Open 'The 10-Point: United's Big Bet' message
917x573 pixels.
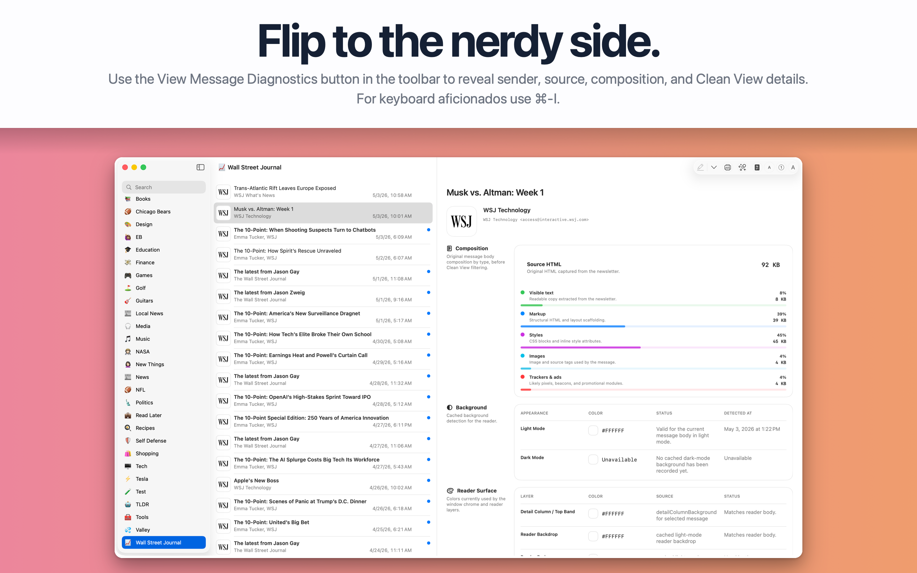click(323, 526)
